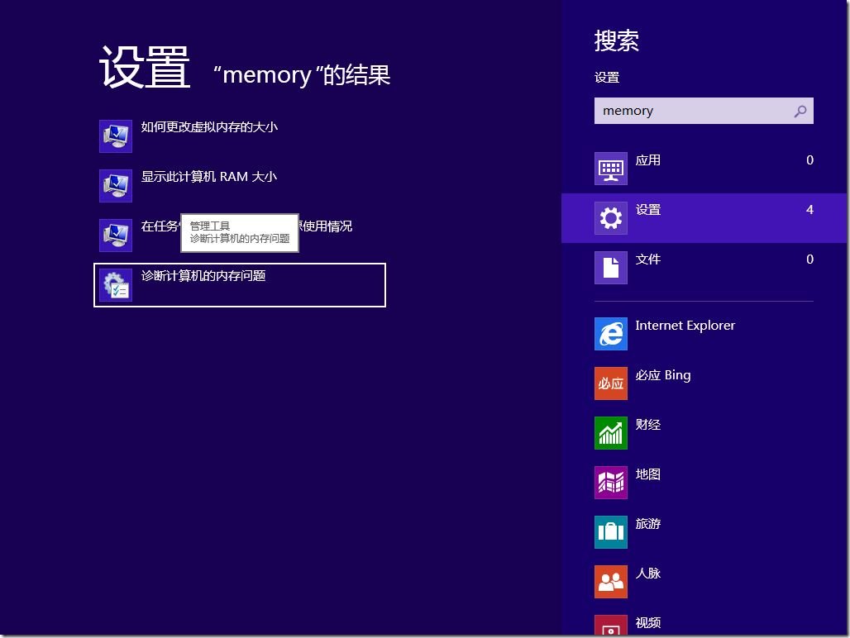The width and height of the screenshot is (850, 638).
Task: Launch the 视频 (Video) app
Action: tap(611, 626)
